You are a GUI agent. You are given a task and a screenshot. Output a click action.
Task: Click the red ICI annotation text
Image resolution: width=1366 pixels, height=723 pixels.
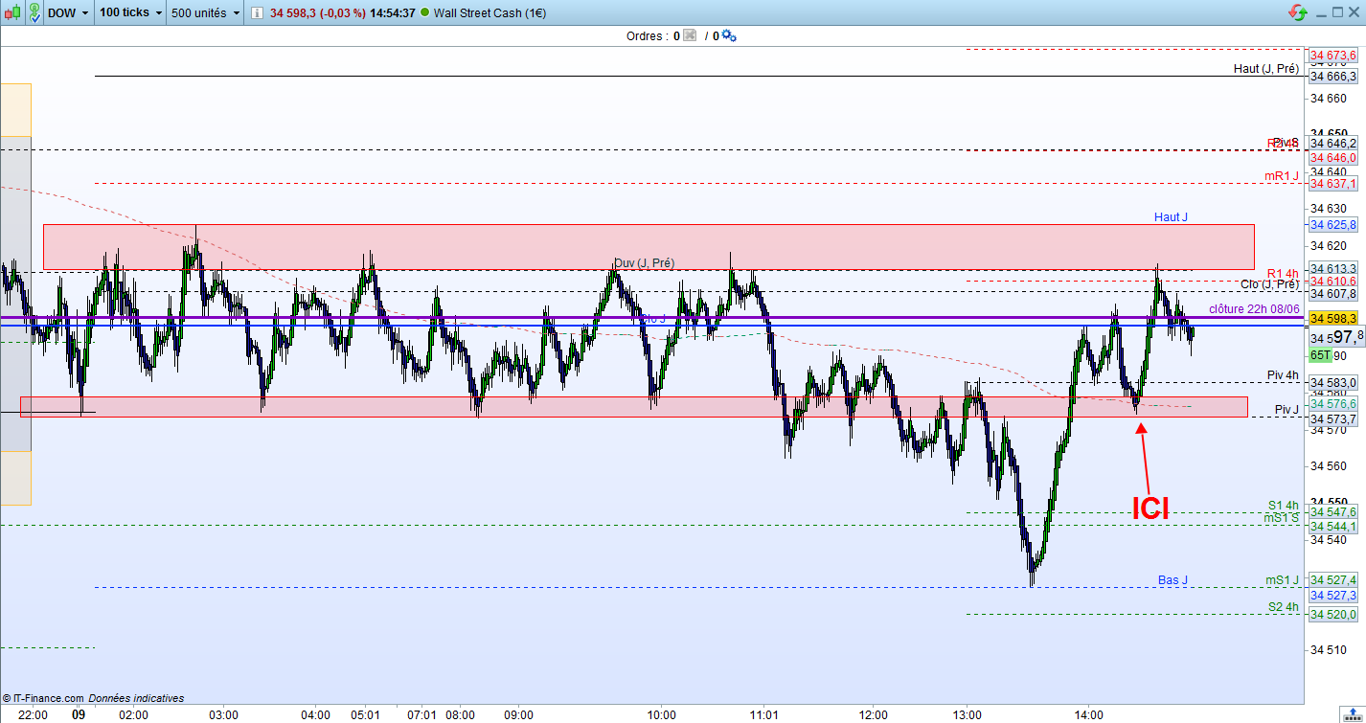tap(1150, 508)
